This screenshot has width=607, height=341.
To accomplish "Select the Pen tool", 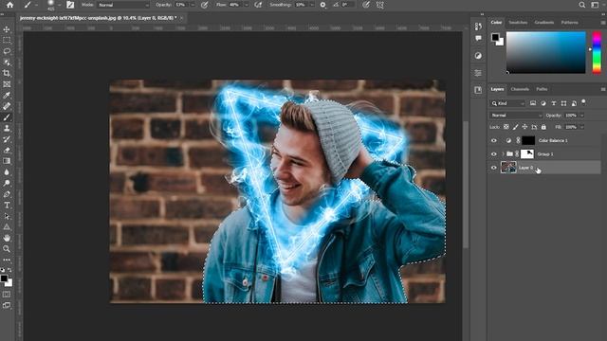I will click(7, 194).
